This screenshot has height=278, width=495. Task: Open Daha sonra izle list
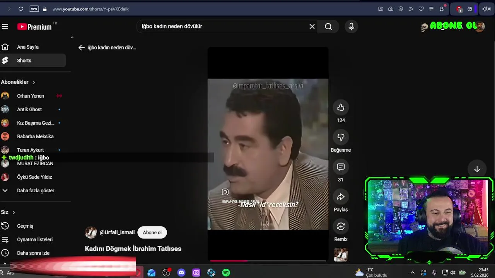tap(33, 253)
